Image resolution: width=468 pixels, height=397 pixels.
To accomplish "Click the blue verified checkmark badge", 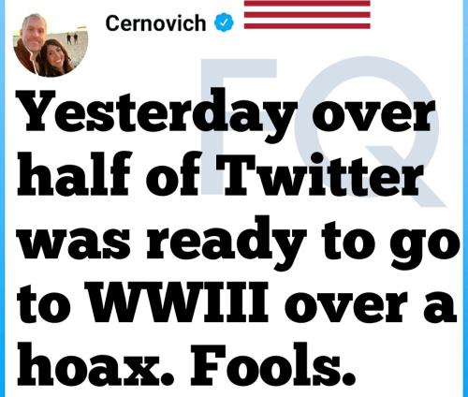I will [224, 22].
